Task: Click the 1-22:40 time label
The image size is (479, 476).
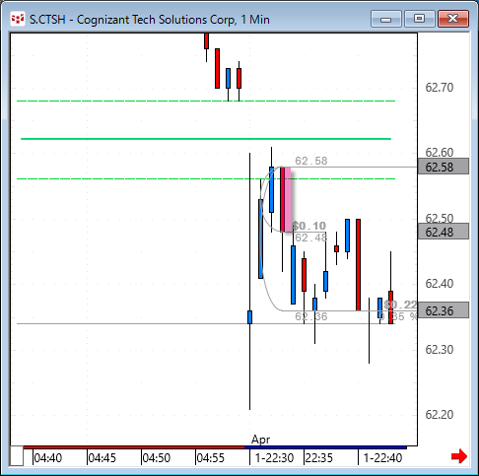Action: click(x=382, y=457)
